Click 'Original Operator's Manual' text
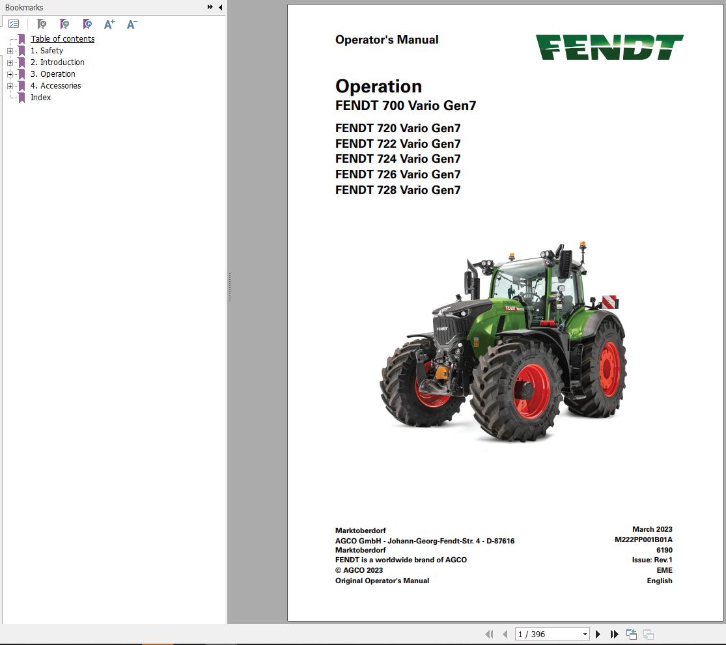The width and height of the screenshot is (726, 645). (382, 581)
